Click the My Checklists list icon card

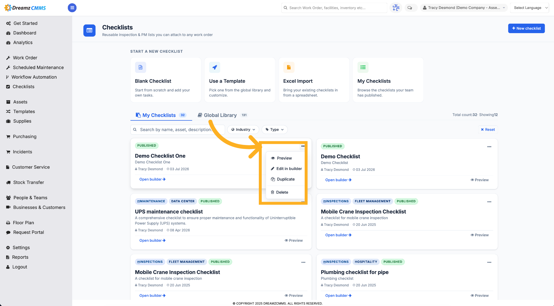click(363, 67)
